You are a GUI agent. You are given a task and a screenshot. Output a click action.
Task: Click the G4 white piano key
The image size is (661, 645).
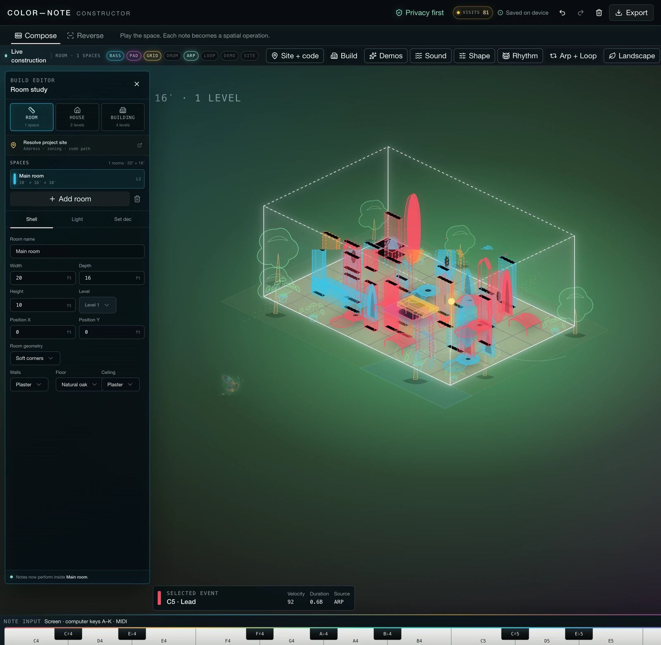coord(292,640)
